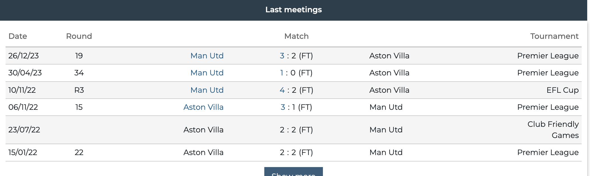This screenshot has height=176, width=590.
Task: Select Man Utd in 26/12/23 match
Action: coord(207,56)
